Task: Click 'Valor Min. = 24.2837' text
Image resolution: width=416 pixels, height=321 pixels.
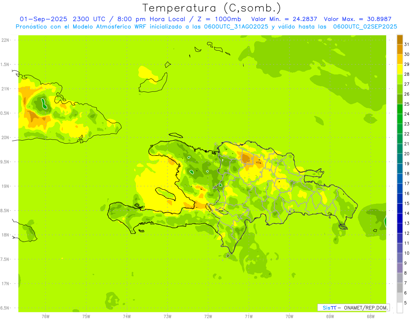Action: point(284,19)
